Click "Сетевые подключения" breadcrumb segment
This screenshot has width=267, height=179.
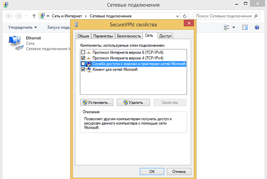(x=111, y=16)
